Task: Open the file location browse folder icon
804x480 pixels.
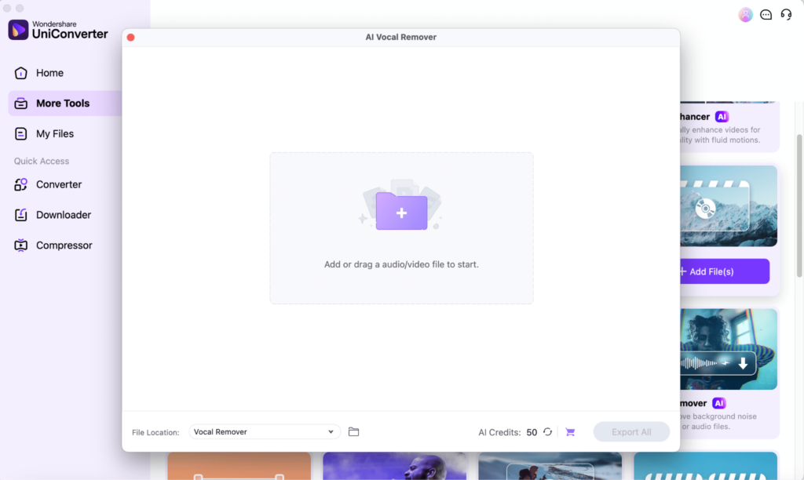Action: tap(353, 431)
